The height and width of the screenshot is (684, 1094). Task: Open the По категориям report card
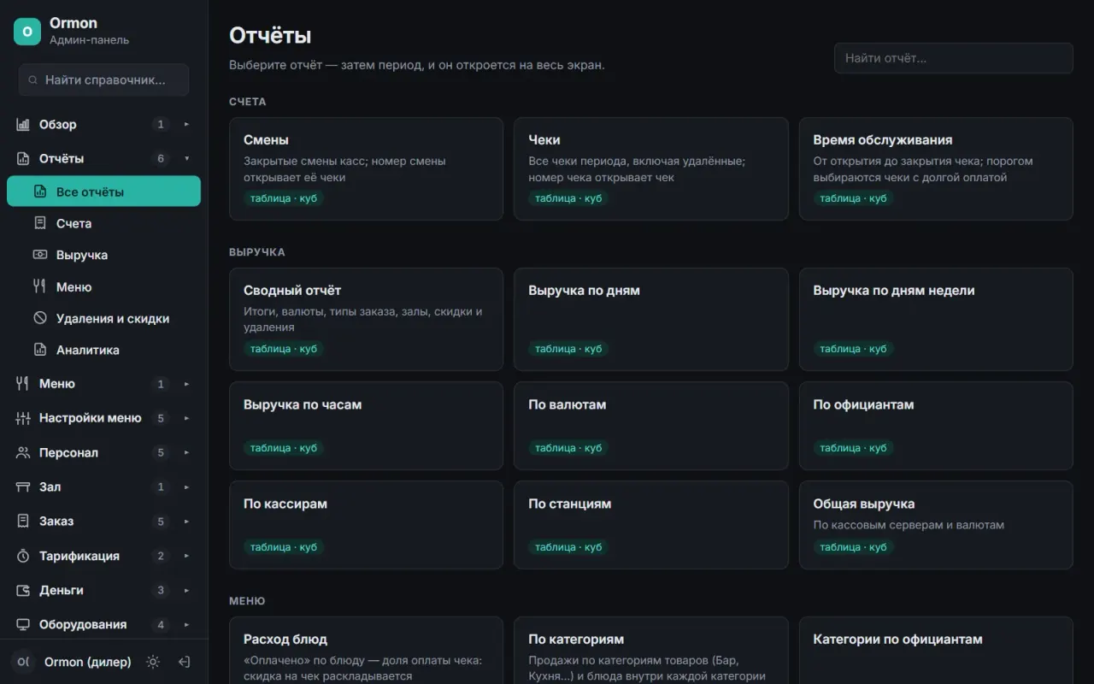pos(651,651)
